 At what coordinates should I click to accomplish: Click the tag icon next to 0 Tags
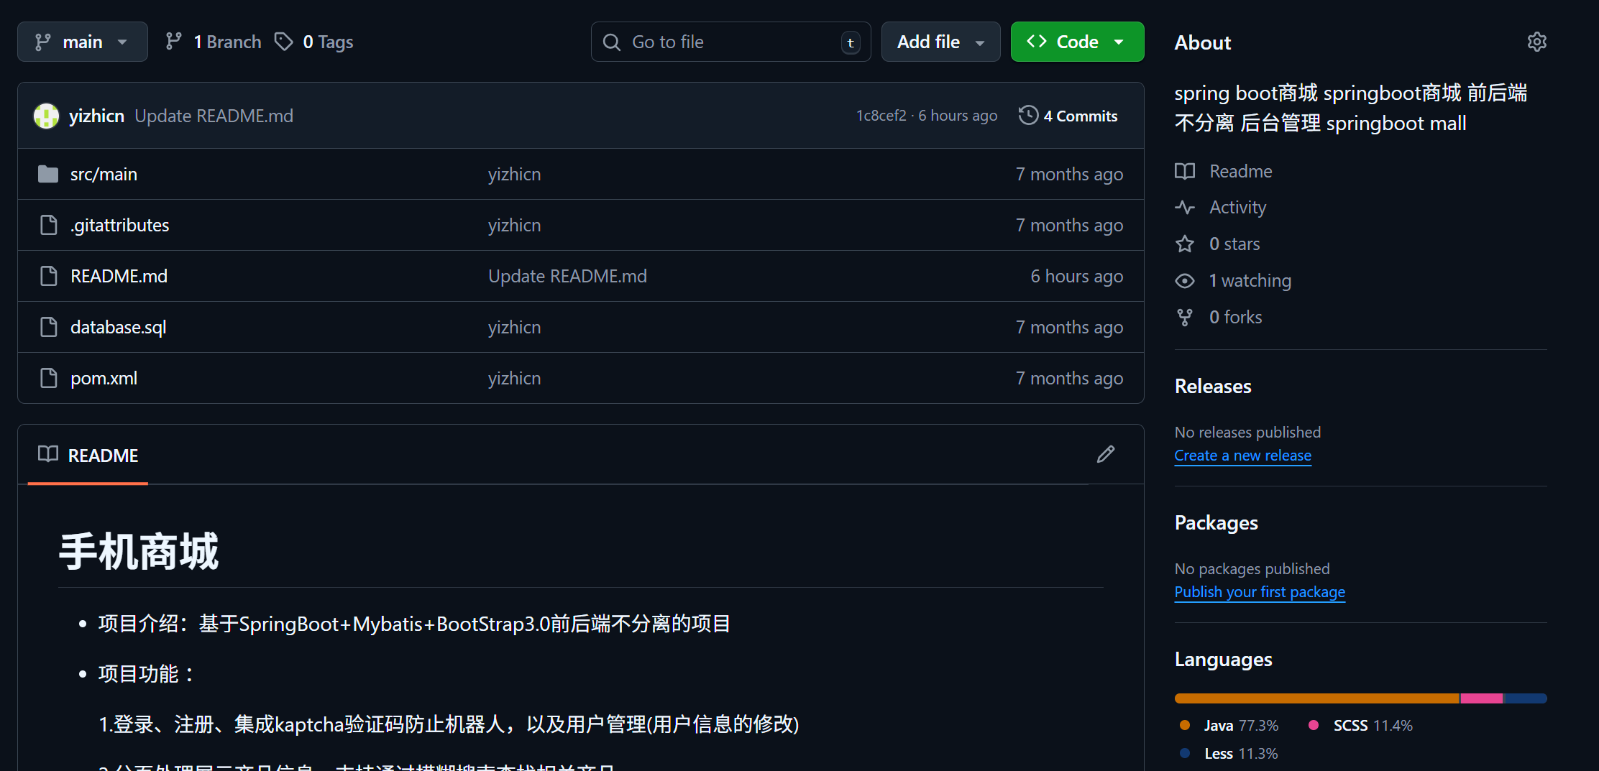coord(284,42)
